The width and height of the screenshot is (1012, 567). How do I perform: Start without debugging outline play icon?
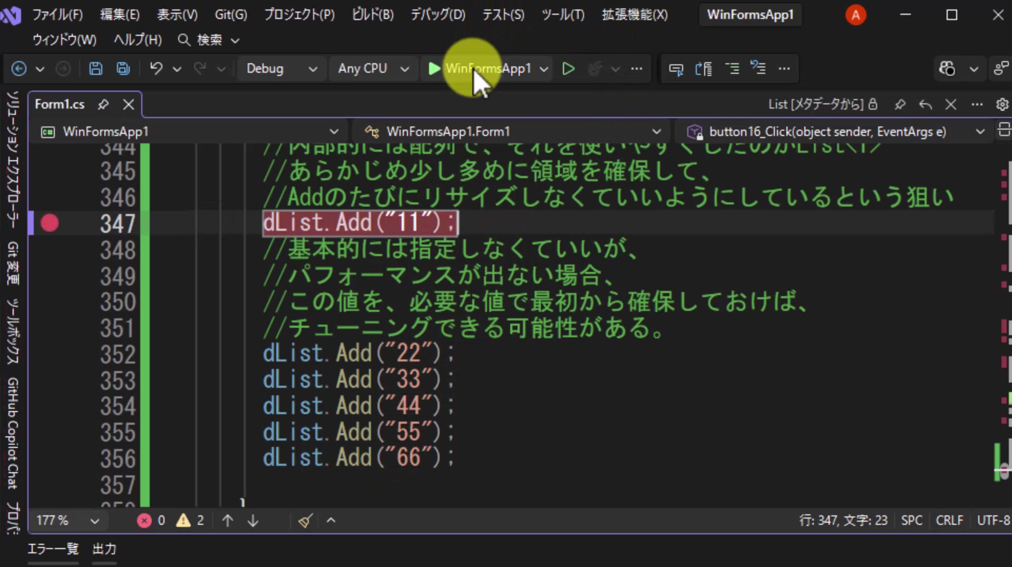(x=568, y=69)
